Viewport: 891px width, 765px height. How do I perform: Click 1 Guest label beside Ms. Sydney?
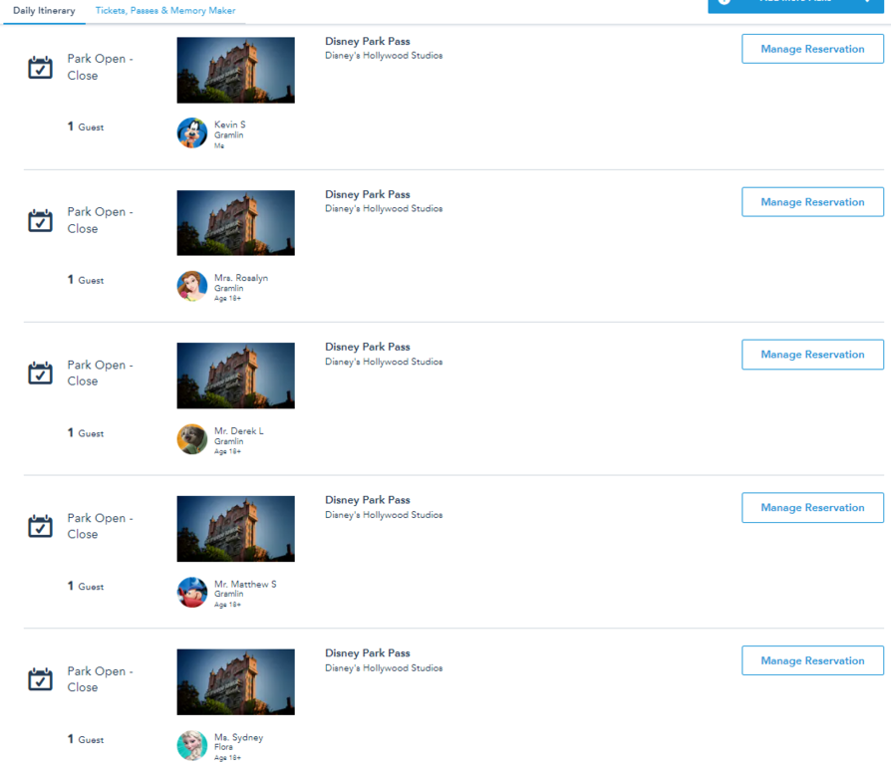tap(86, 739)
